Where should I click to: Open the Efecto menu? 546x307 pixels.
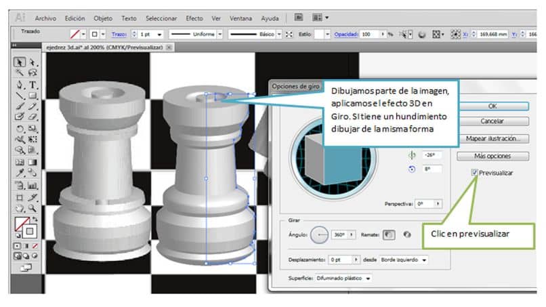click(194, 18)
